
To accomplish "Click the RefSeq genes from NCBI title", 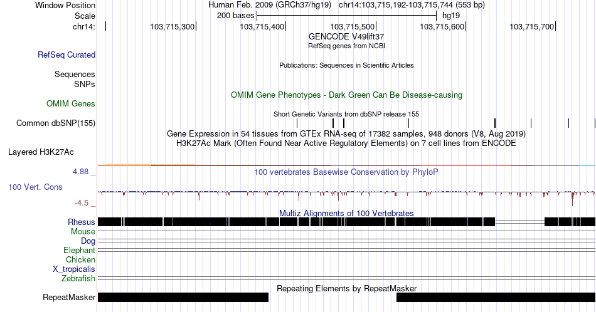I will [346, 46].
